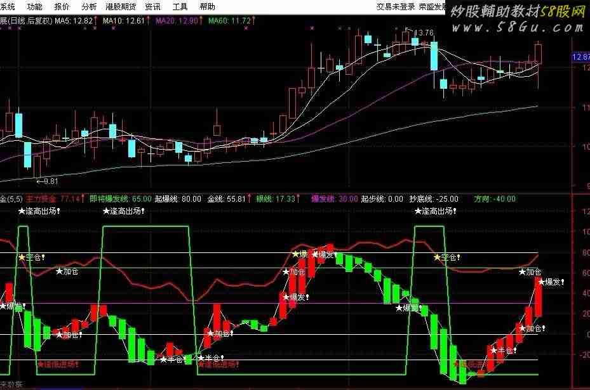Open the 系统 menu

point(8,7)
